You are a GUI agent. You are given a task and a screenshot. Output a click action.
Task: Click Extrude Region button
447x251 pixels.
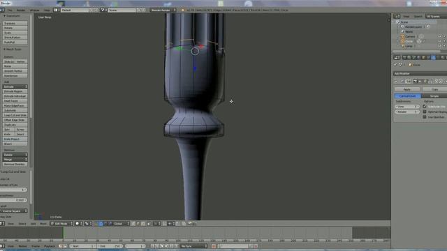click(15, 91)
